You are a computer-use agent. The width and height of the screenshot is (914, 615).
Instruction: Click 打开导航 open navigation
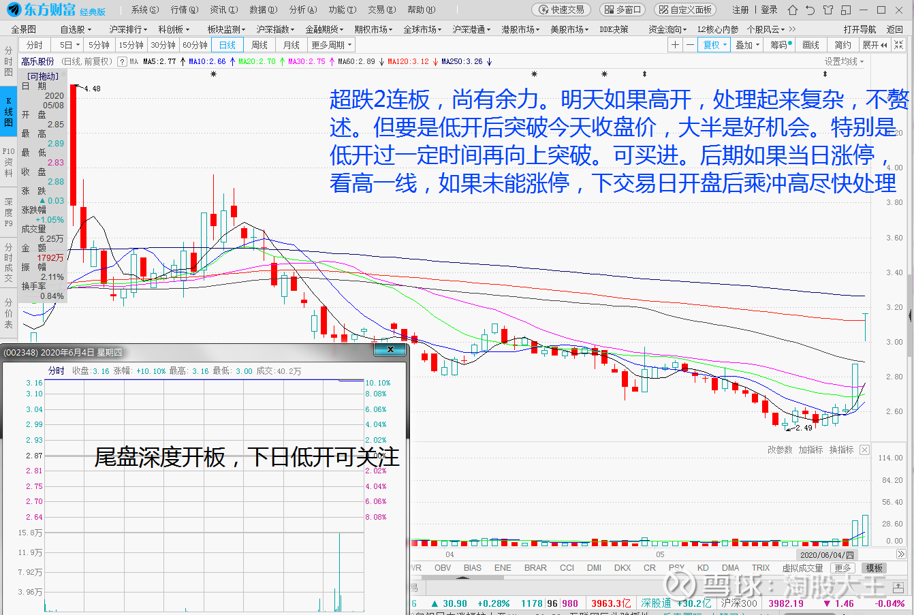click(860, 29)
